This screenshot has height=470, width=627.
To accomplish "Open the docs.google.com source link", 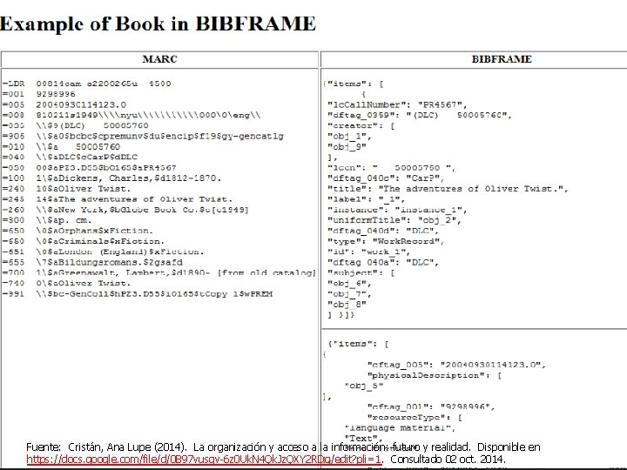I will pos(204,459).
